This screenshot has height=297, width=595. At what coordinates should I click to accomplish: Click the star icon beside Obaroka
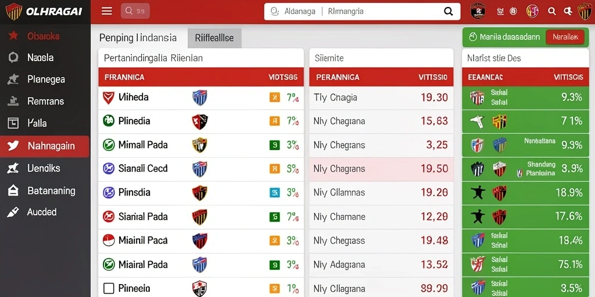(x=13, y=35)
